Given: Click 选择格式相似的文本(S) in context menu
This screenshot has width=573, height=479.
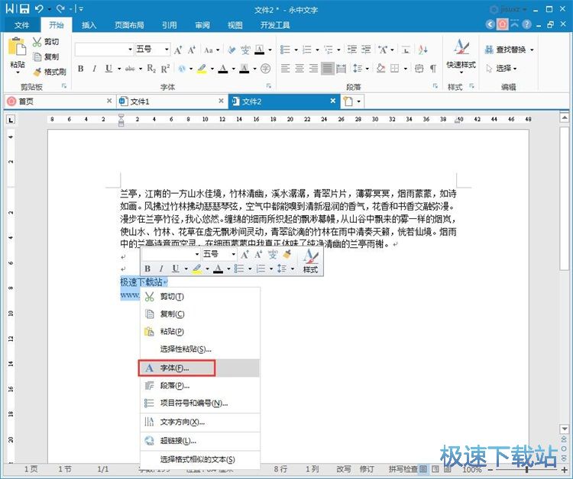Looking at the screenshot, I should pos(200,460).
